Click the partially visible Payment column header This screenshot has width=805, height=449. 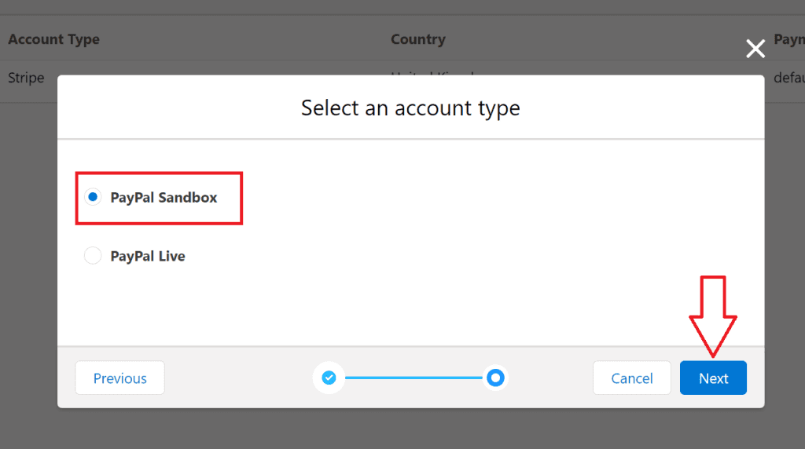pyautogui.click(x=788, y=39)
